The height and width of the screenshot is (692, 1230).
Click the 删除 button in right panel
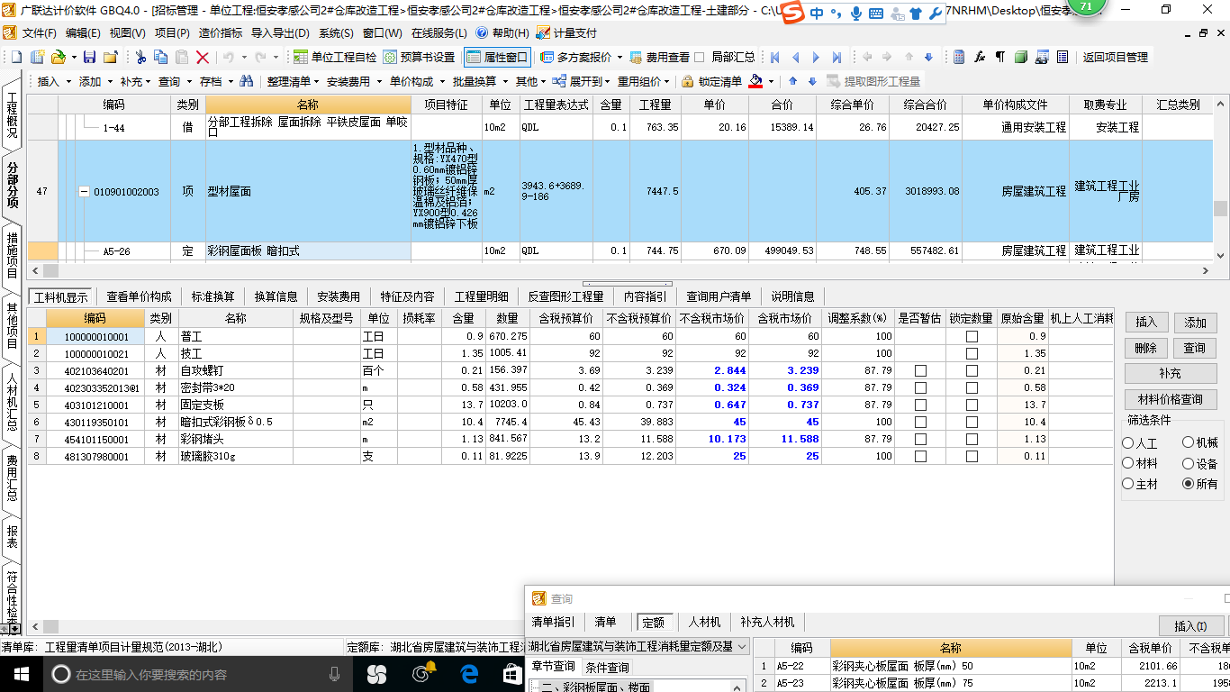pyautogui.click(x=1145, y=347)
